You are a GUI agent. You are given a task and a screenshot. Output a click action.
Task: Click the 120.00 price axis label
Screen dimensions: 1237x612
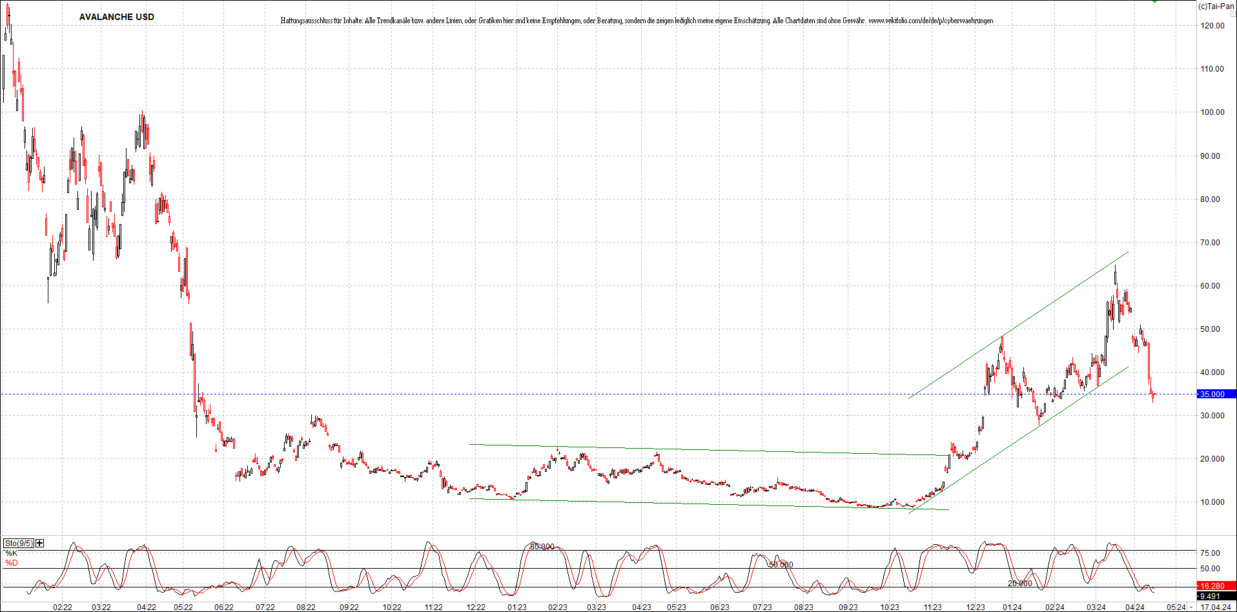[1212, 26]
